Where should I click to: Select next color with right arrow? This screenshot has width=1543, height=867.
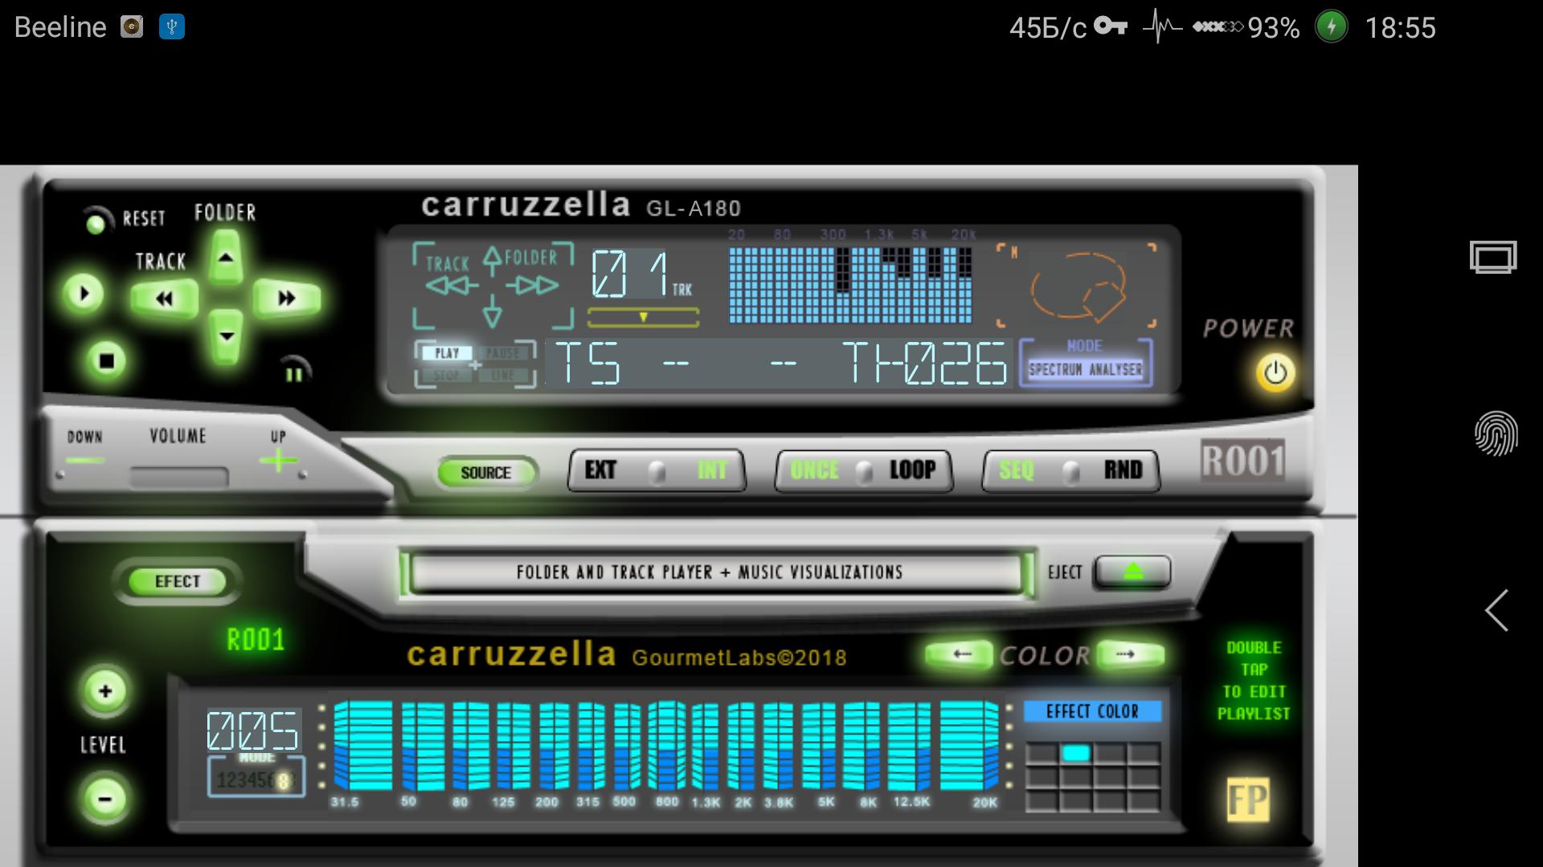pos(1129,654)
